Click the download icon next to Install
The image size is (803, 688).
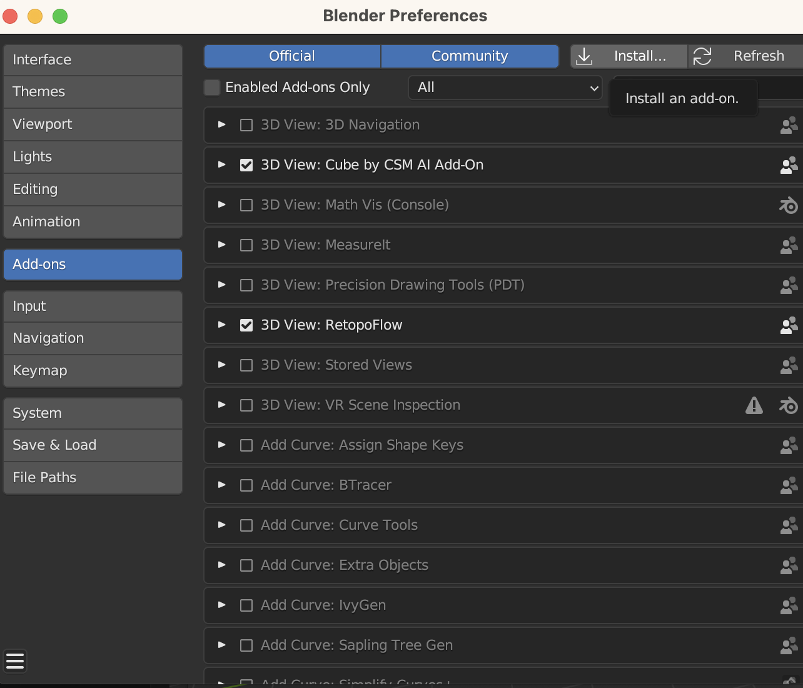584,56
